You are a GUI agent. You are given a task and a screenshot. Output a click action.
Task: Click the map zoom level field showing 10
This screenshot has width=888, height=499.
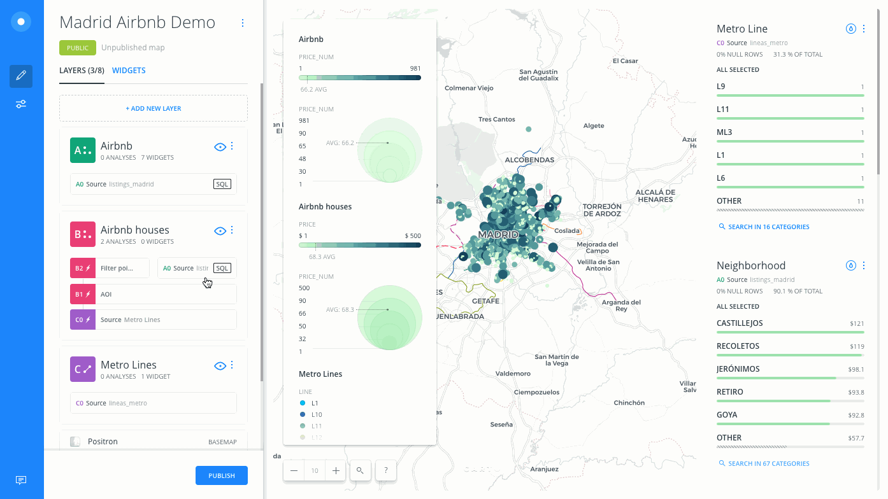point(314,470)
